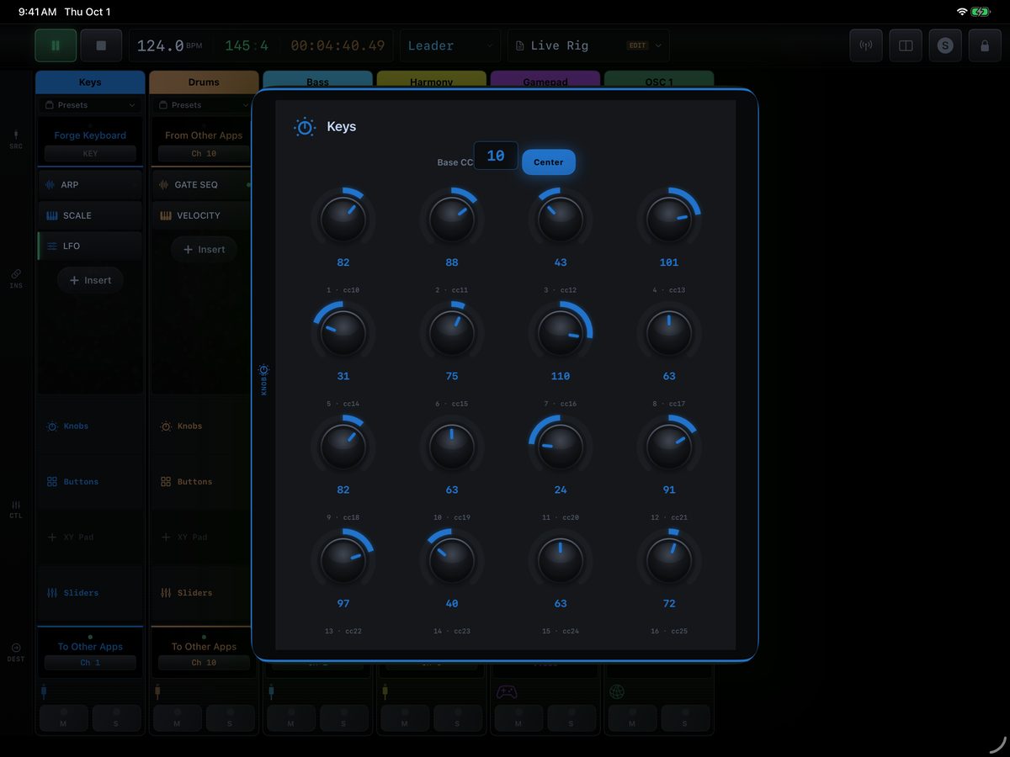Pause transport with the green pause button

56,45
